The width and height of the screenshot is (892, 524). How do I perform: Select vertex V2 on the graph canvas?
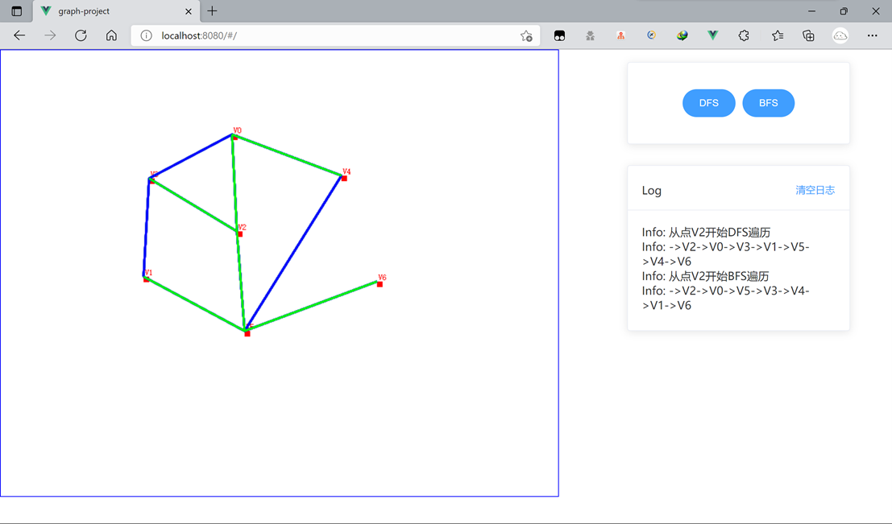[x=240, y=234]
